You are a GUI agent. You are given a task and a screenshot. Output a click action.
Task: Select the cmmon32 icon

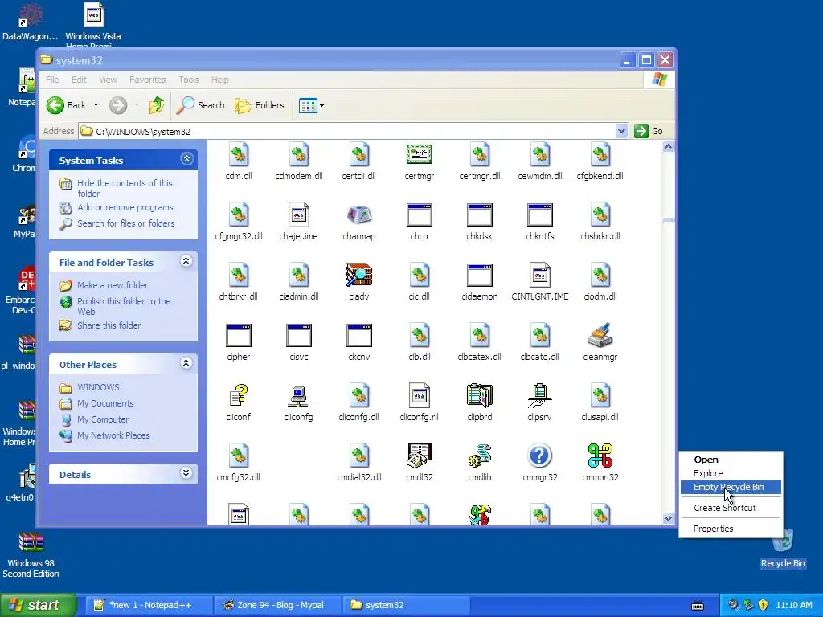pyautogui.click(x=600, y=456)
